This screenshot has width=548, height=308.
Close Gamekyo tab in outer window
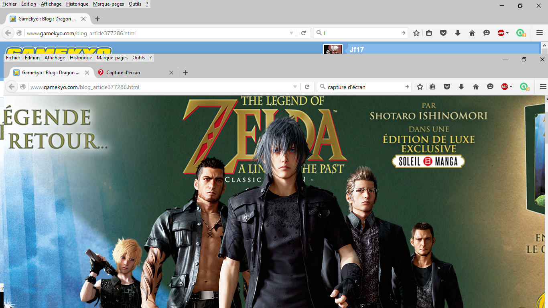click(83, 19)
